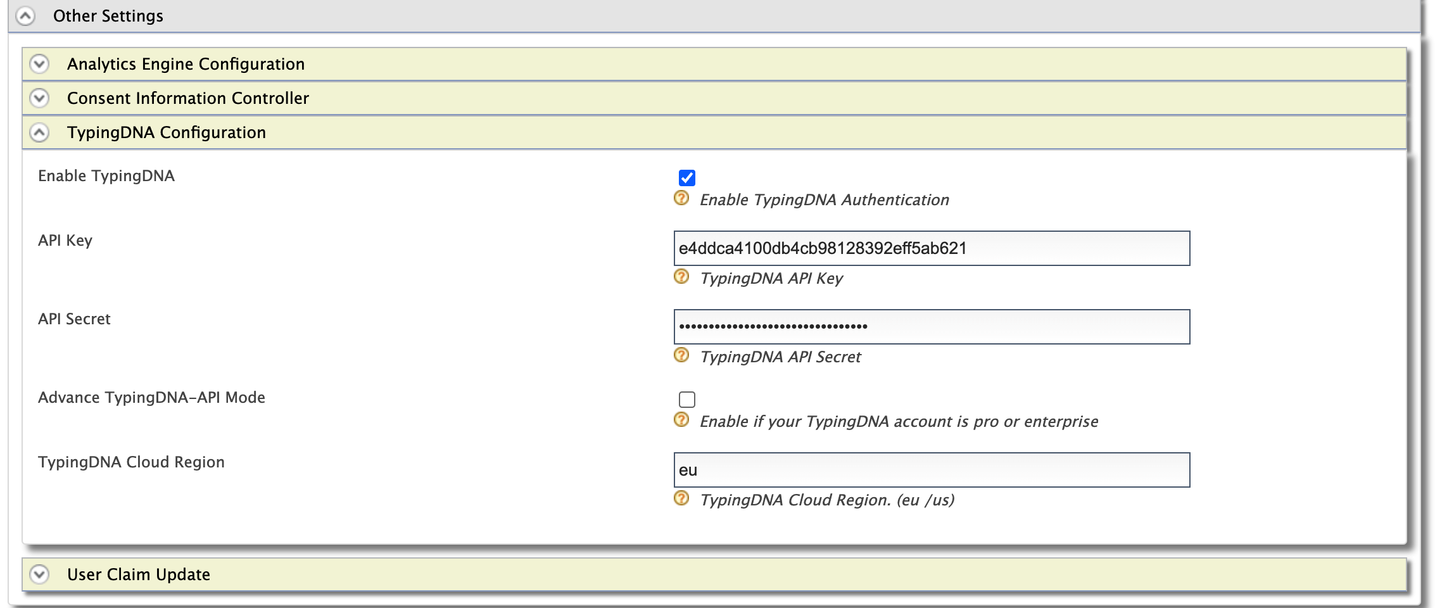Screen dimensions: 1435x608
Task: Click help icon beside Cloud Region hint
Action: coord(681,498)
